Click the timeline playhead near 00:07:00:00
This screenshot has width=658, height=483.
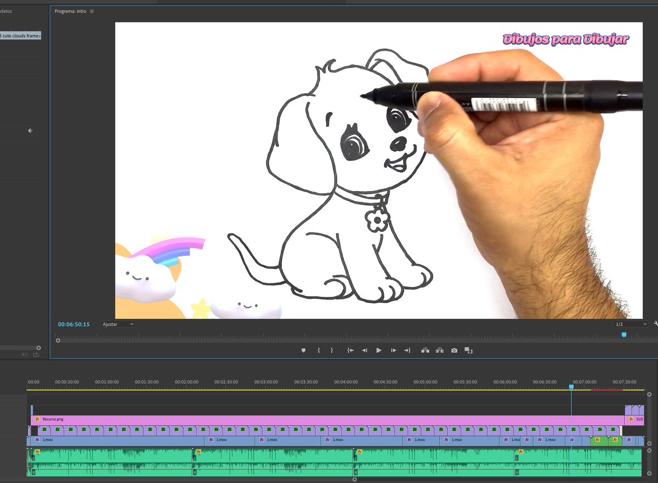[x=571, y=387]
